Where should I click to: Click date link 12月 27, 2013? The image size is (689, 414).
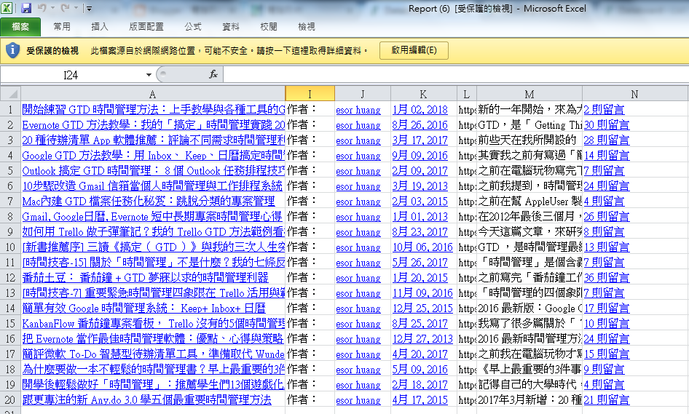(422, 339)
